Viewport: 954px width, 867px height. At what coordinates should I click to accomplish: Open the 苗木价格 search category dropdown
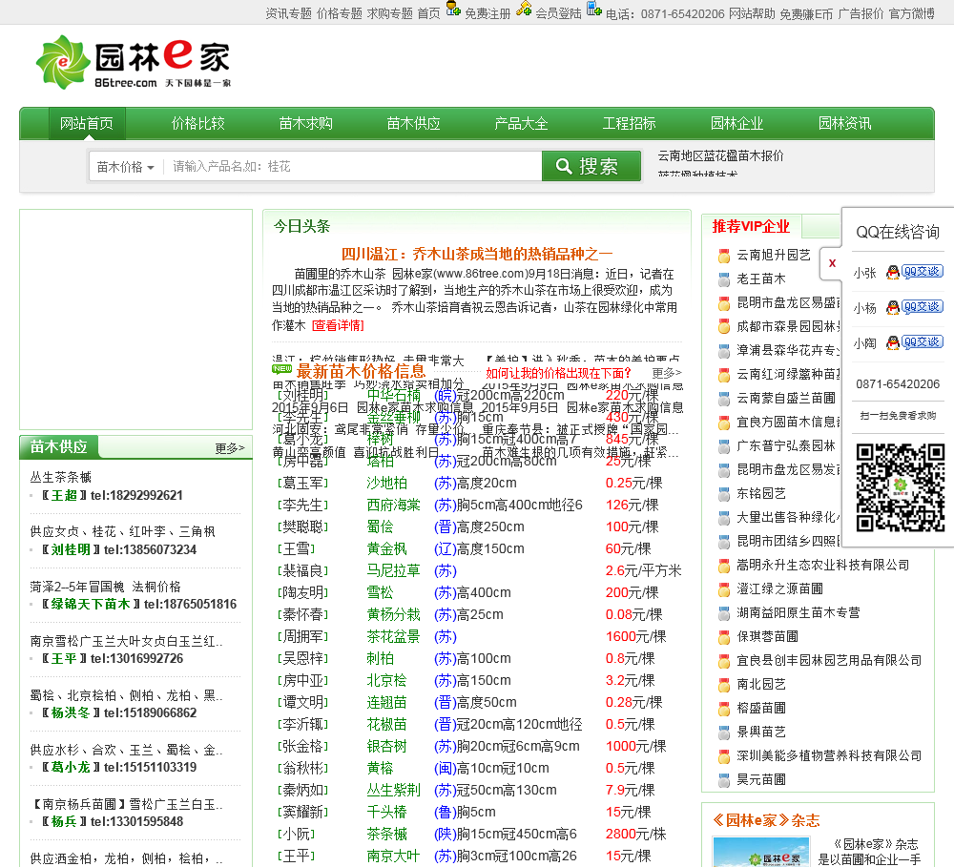[126, 167]
